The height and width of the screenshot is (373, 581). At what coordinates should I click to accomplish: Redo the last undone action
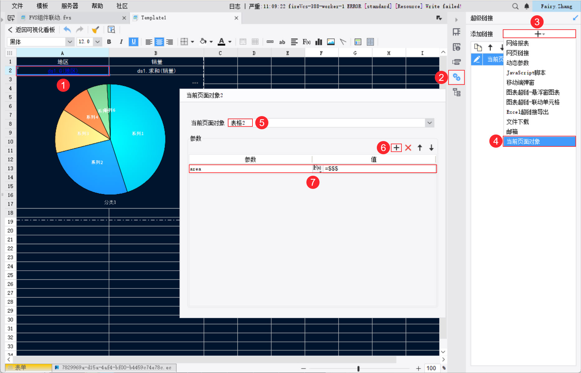coord(80,30)
